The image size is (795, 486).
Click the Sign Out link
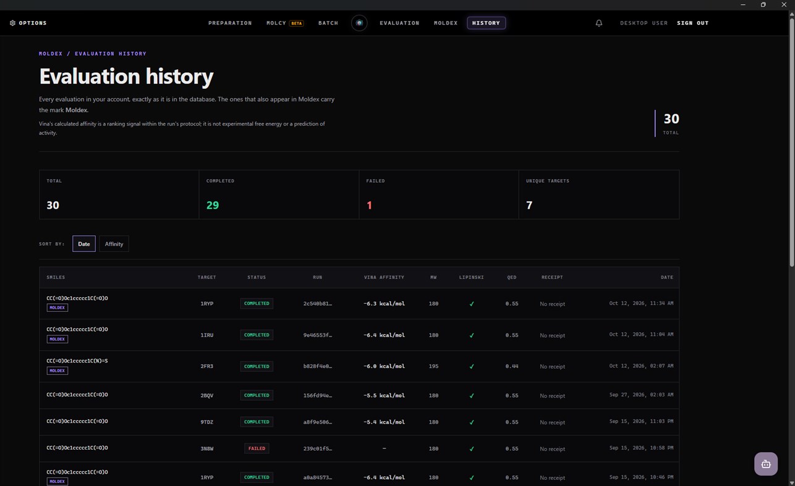pyautogui.click(x=693, y=23)
